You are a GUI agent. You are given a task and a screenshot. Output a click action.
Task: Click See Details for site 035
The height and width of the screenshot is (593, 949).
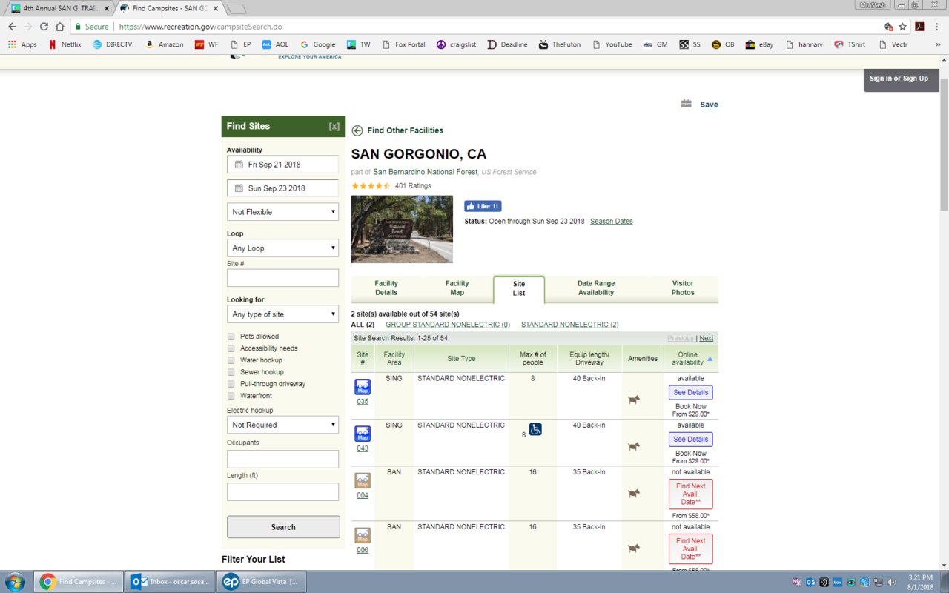pos(690,392)
